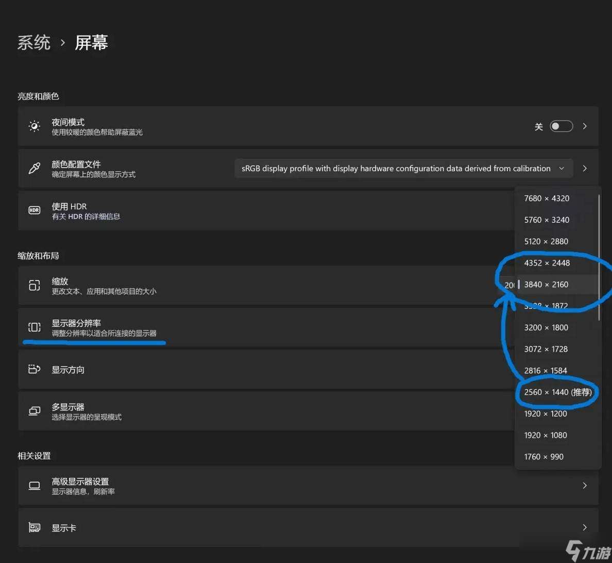Choose the 1920 × 1200 resolution
Viewport: 612px width, 563px height.
[x=545, y=413]
